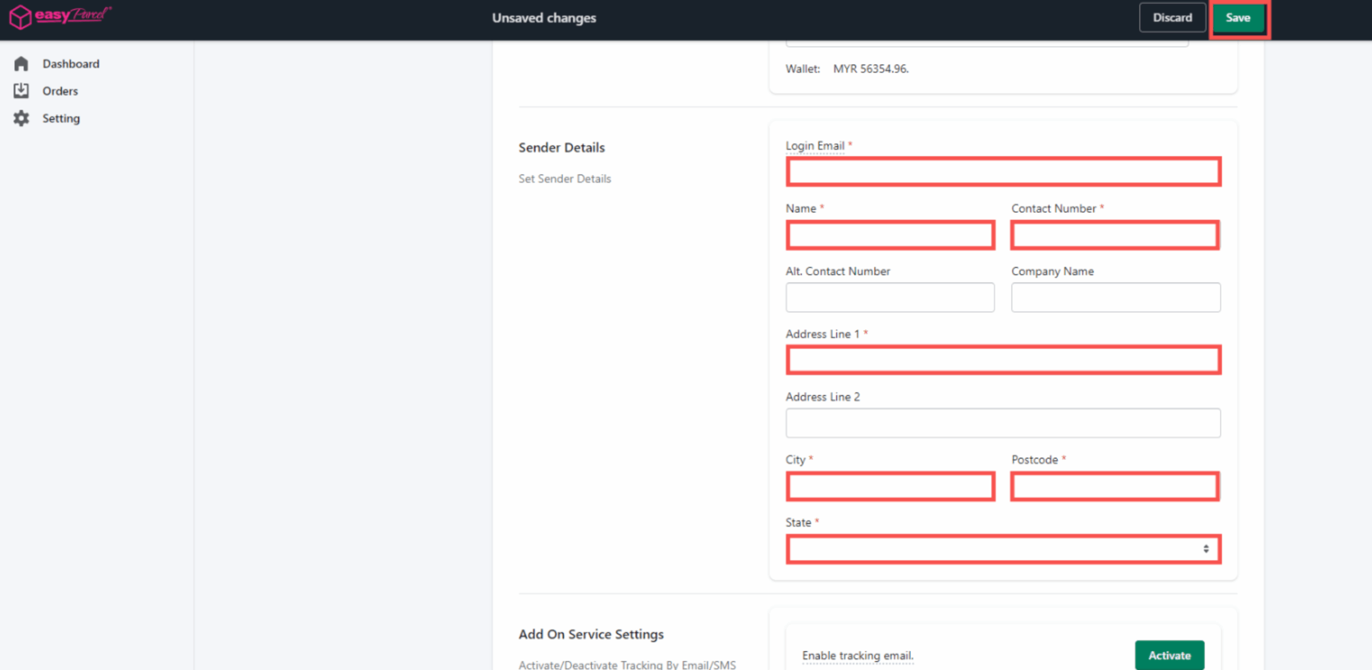Screen dimensions: 1372x670
Task: Activate tracking email add-on
Action: 1169,655
